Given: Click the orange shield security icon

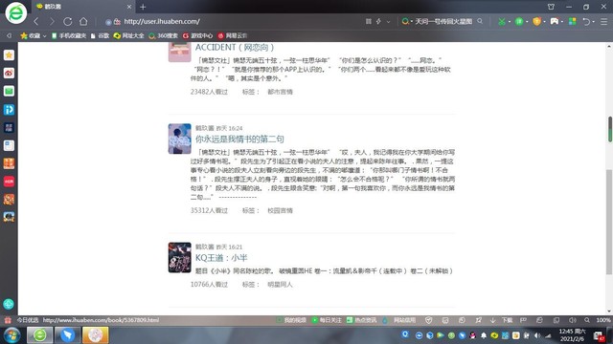Looking at the screenshot, I should coord(536,21).
